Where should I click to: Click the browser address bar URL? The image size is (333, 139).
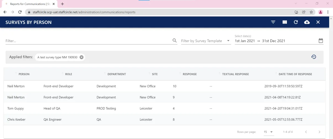(84, 12)
